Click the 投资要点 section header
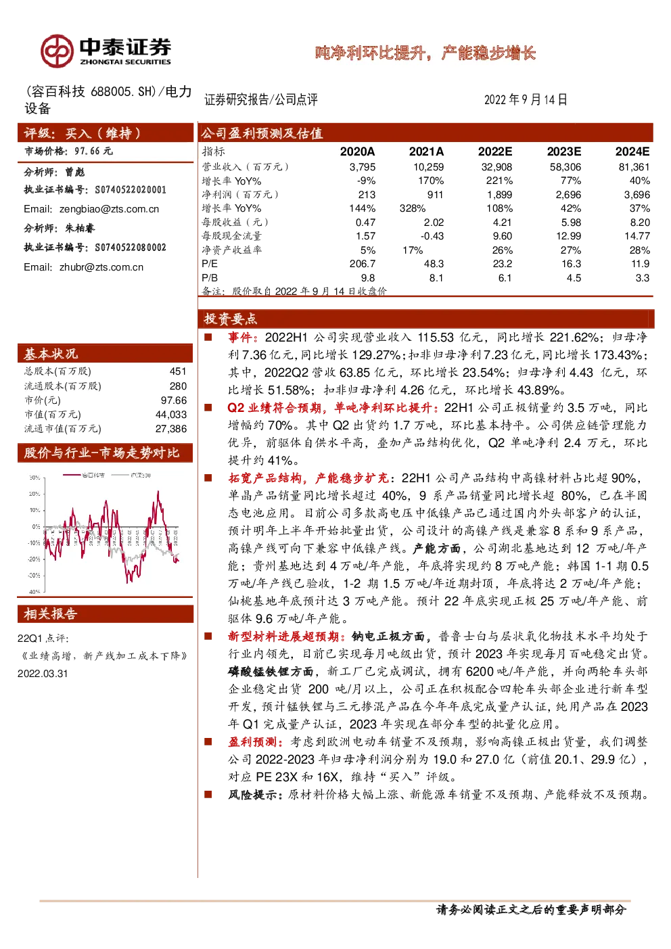The height and width of the screenshot is (949, 671). [426, 319]
